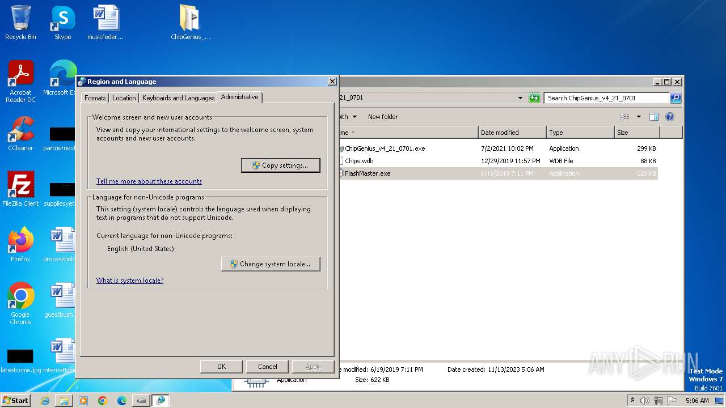Switch to the Keyboards and Languages tab
Screen dimensions: 726x408
pos(178,98)
